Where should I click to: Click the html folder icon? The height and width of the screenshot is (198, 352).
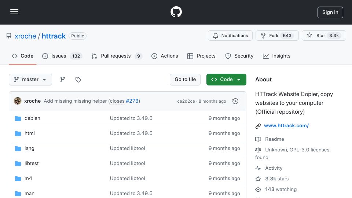pos(18,133)
